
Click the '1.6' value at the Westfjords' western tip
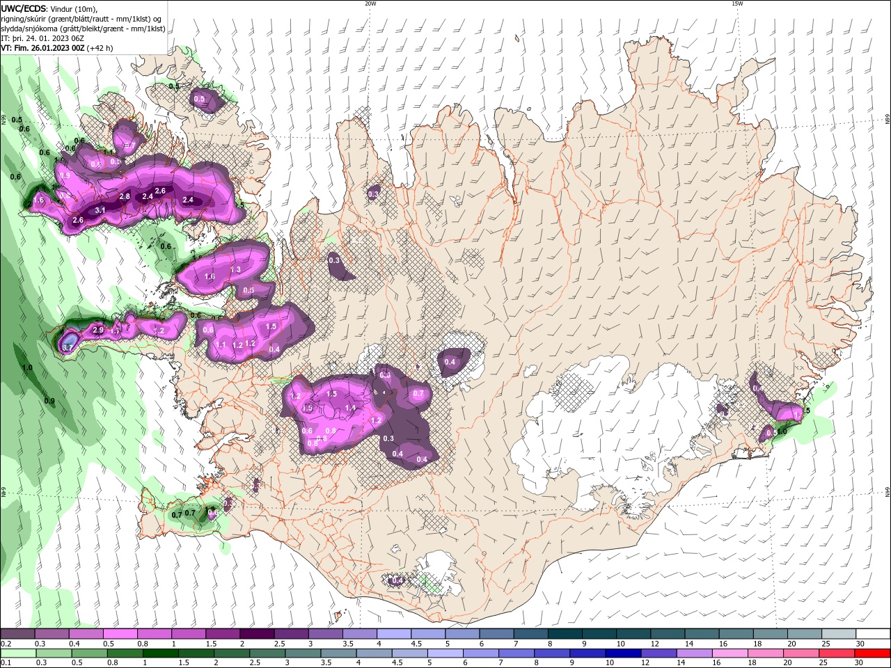click(x=38, y=200)
